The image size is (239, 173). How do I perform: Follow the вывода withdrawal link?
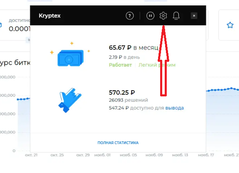pyautogui.click(x=175, y=108)
